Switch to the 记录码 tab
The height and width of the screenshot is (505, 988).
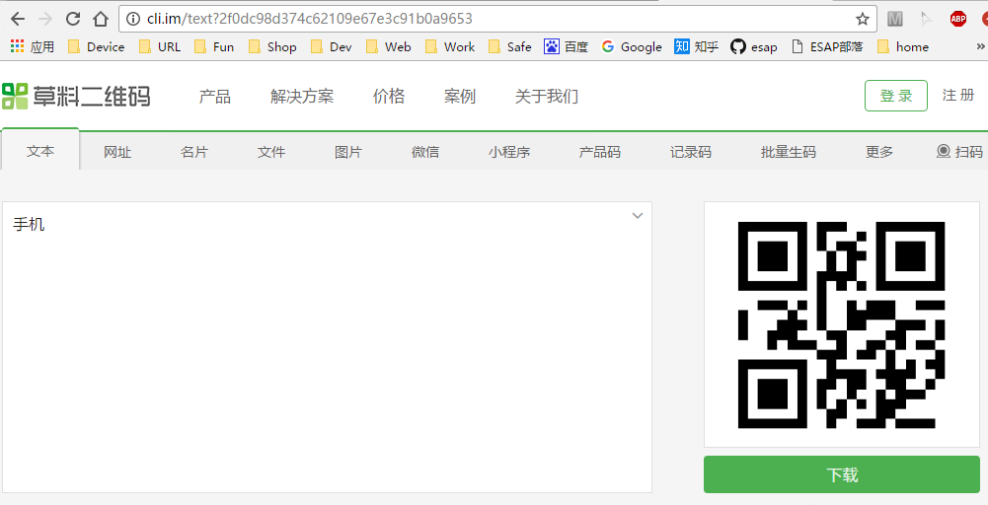(691, 152)
